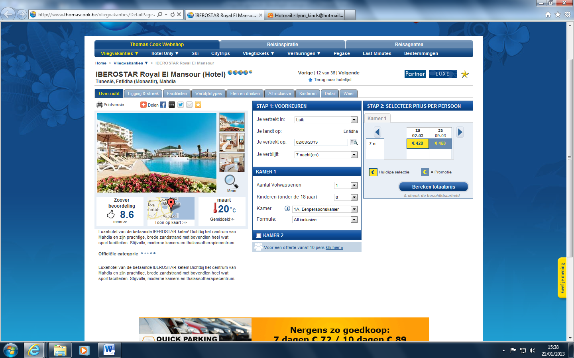Tick the KAMER 2 checkbox
The image size is (574, 358).
[258, 235]
